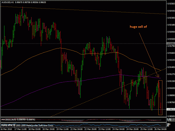Click the 0.91535 price scale value
175x131 pixels.
(x=171, y=60)
